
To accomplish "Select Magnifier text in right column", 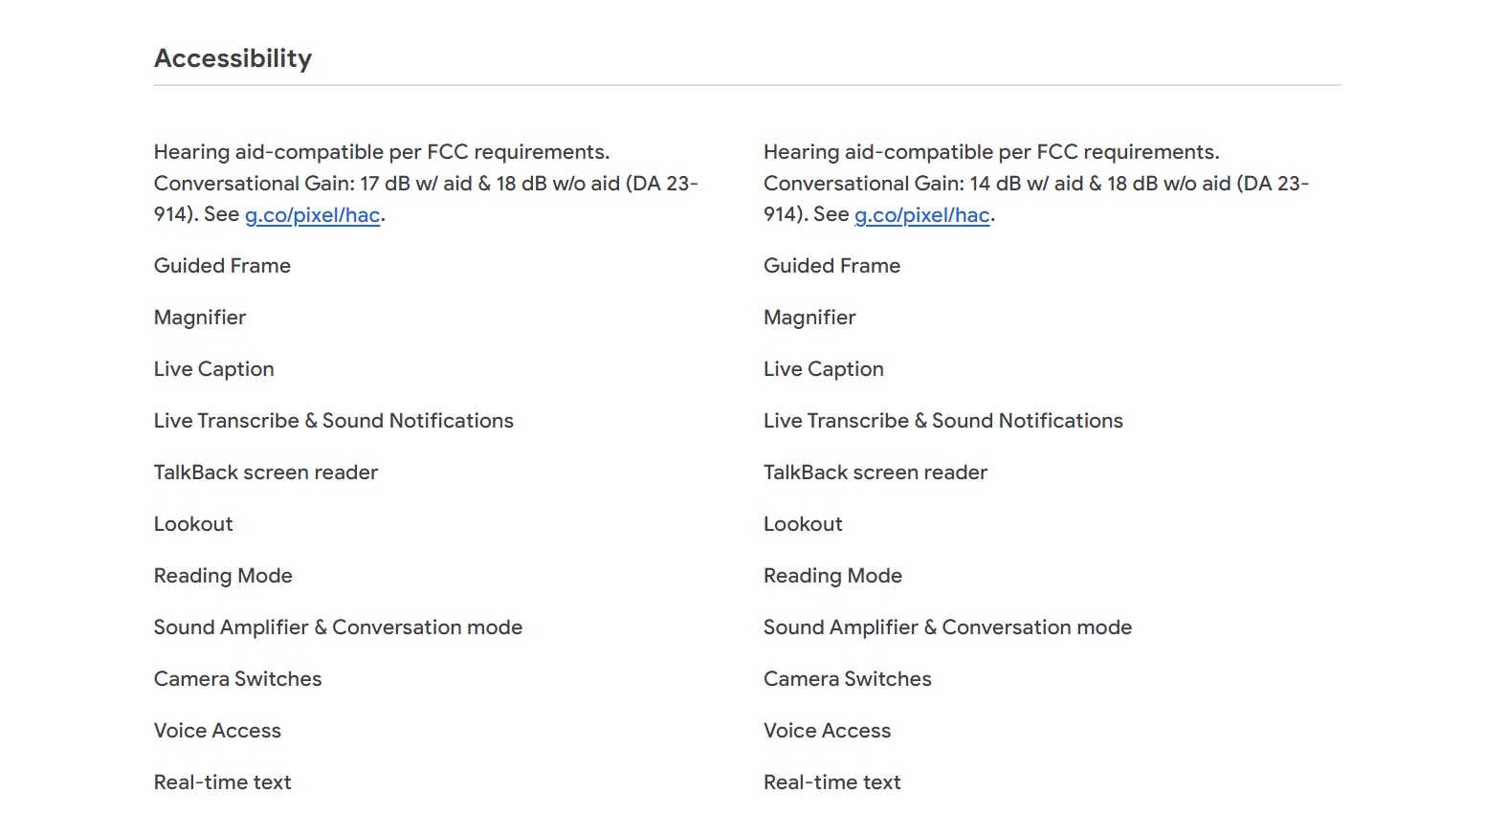I will point(810,318).
